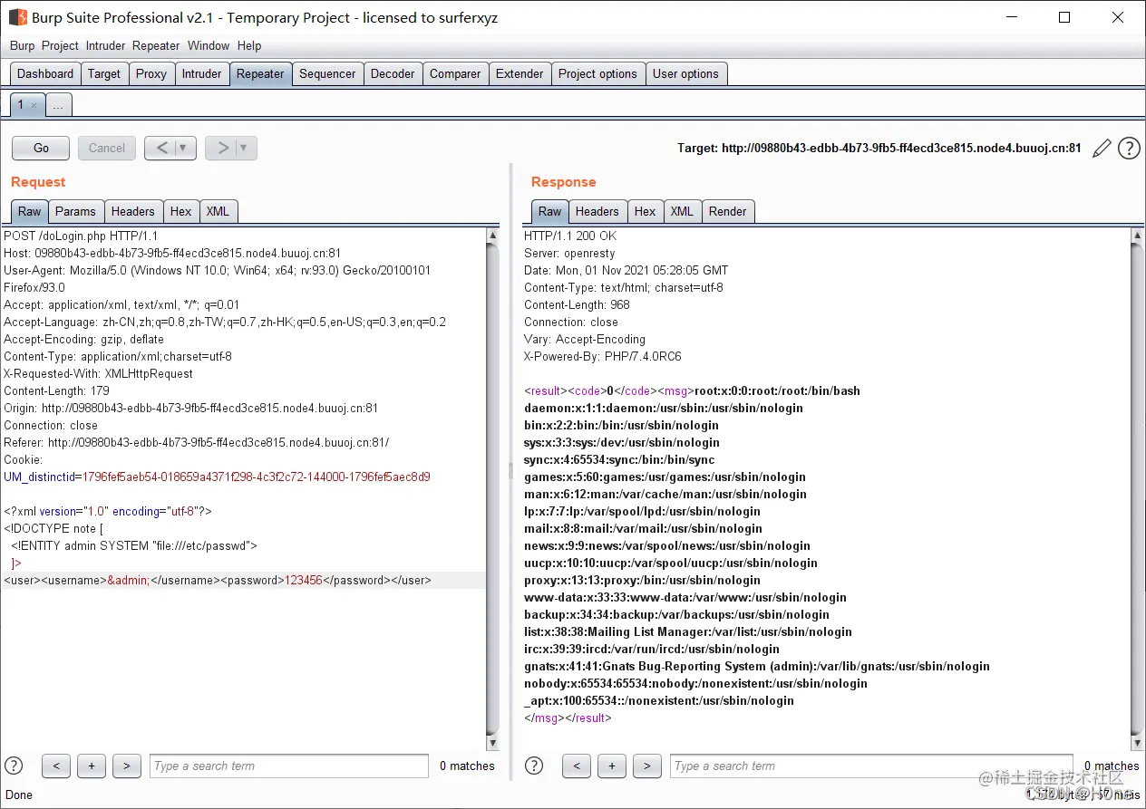
Task: Click the &admin; entity in username
Action: tap(129, 581)
